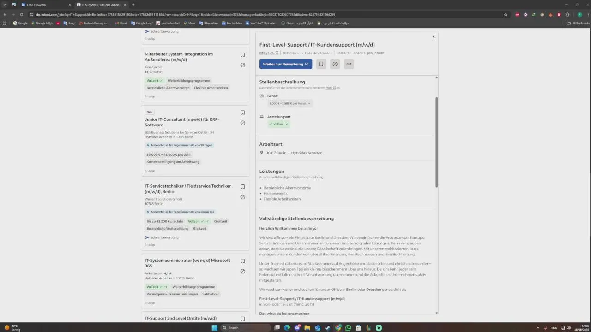The image size is (591, 332).
Task: Open the Chrome tab search dropdown arrow
Action: pyautogui.click(x=5, y=5)
